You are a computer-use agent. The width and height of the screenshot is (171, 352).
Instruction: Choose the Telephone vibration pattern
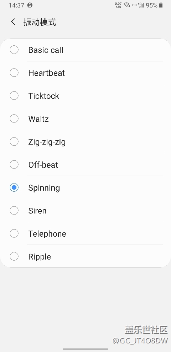[85, 233]
